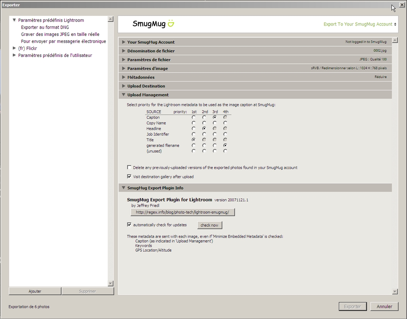This screenshot has width=407, height=319.
Task: Expand Your SmugMug Account section
Action: click(124, 42)
